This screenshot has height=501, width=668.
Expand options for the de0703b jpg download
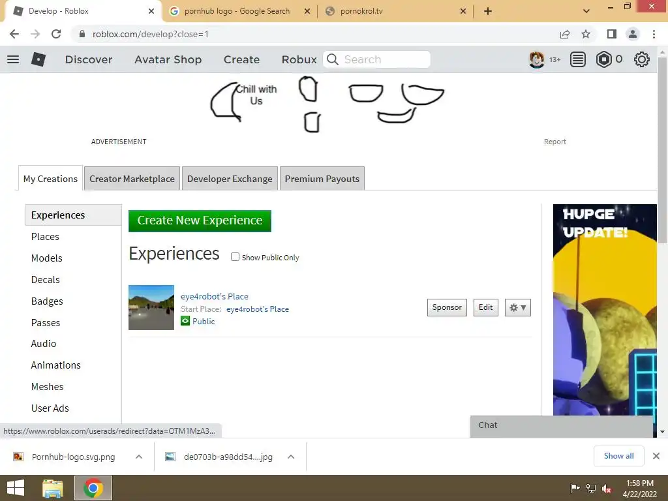tap(291, 457)
